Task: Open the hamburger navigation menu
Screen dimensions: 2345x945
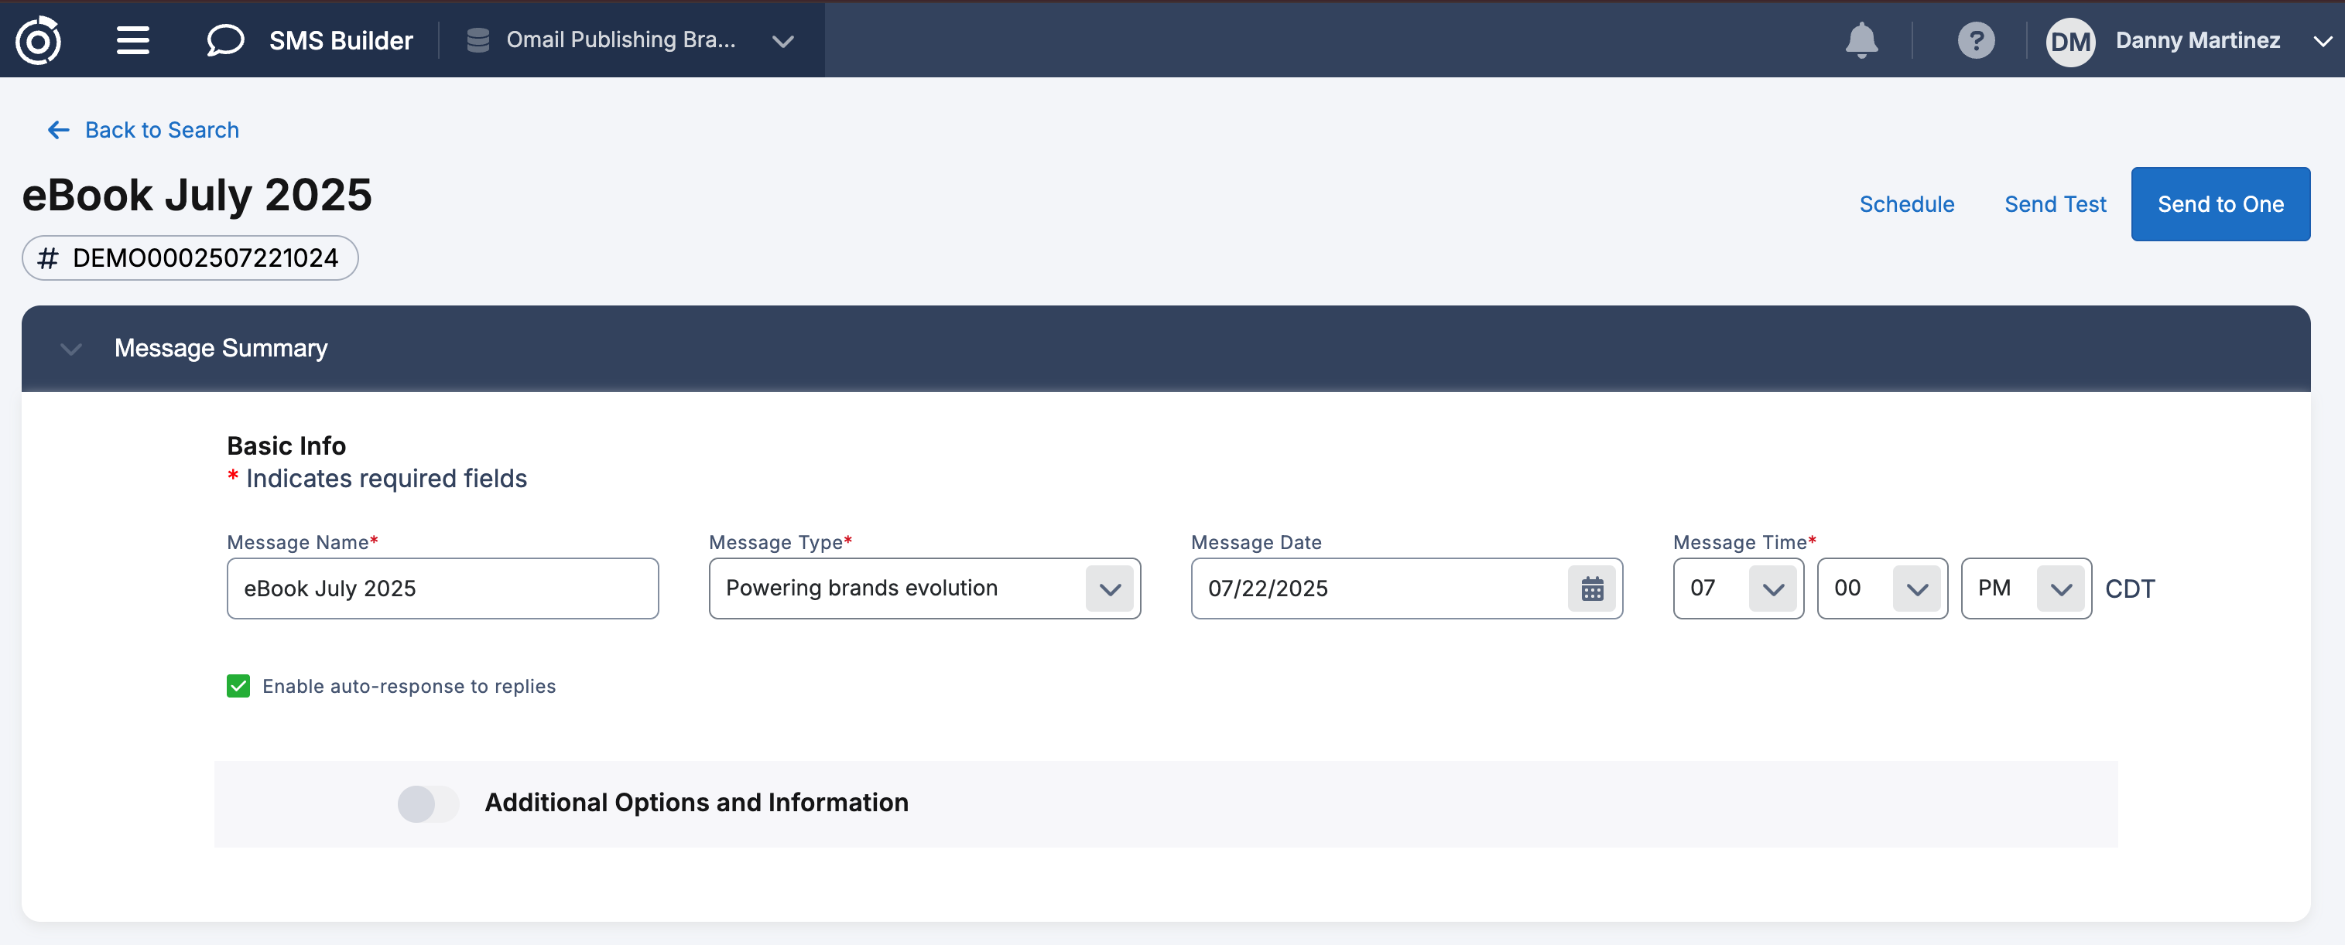Action: click(x=133, y=40)
